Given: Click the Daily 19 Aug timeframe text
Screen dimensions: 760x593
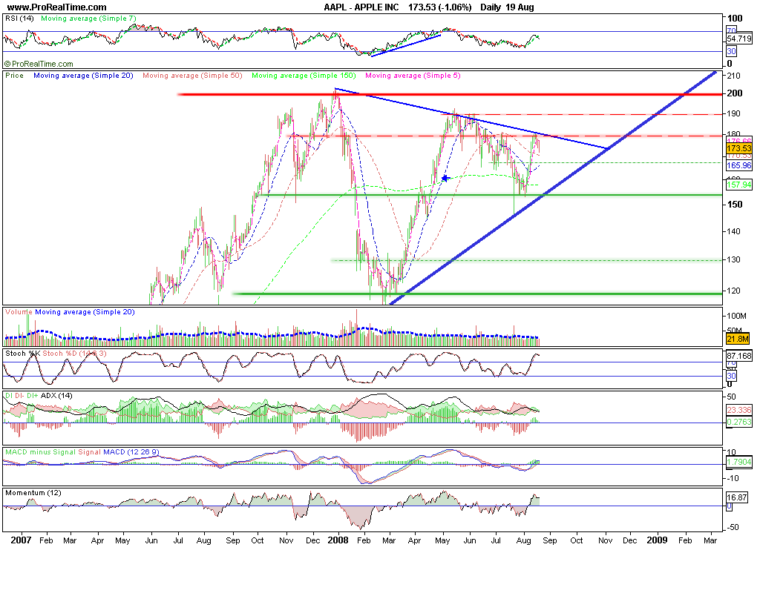Looking at the screenshot, I should 507,7.
